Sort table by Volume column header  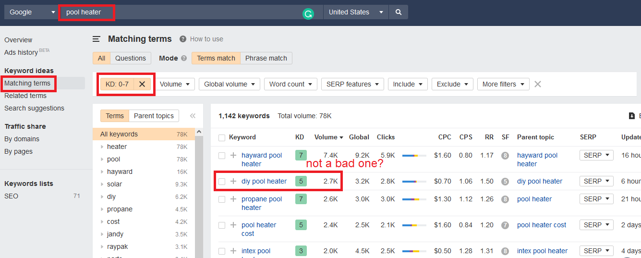click(328, 137)
